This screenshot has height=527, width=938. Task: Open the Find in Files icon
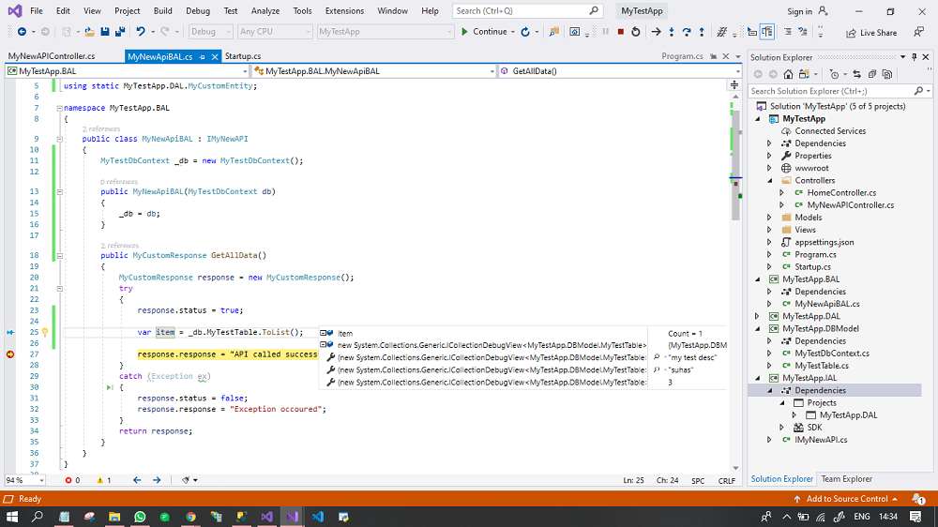[x=554, y=32]
